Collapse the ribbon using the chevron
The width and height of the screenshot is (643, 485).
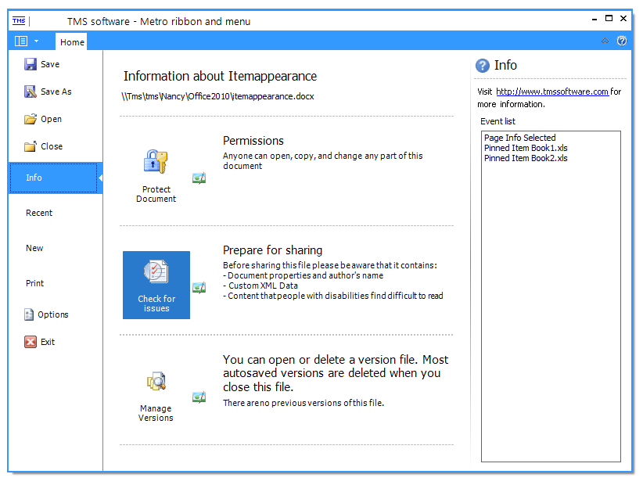pyautogui.click(x=605, y=41)
